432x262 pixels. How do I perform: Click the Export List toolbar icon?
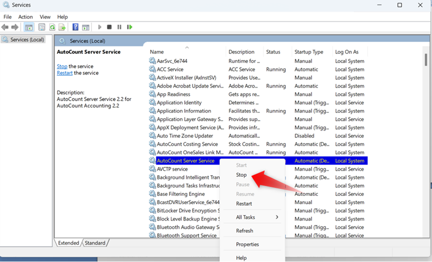[x=62, y=27]
